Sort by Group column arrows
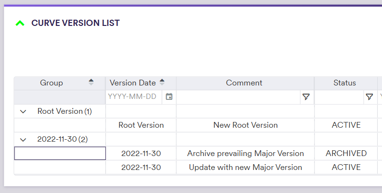The height and width of the screenshot is (193, 382). pyautogui.click(x=91, y=83)
